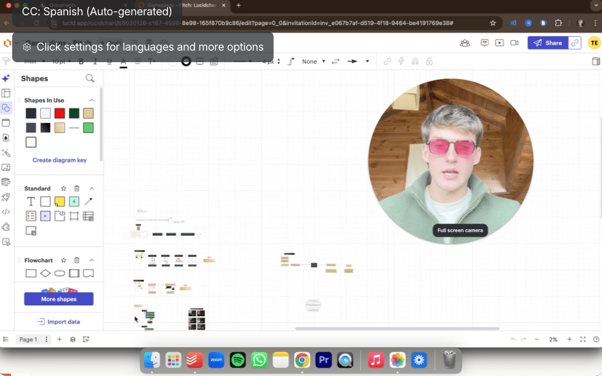Open the code embed icon in sidebar
Screen dimensions: 602x376
pos(5,212)
